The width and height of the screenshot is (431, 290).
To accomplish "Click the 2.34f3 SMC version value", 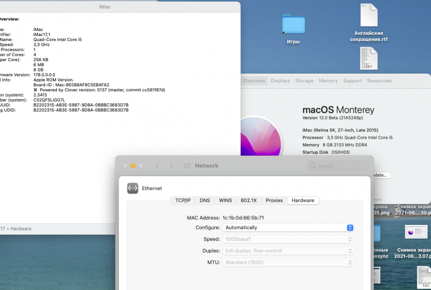I will (x=40, y=95).
